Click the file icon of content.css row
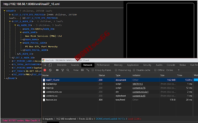 44,96
